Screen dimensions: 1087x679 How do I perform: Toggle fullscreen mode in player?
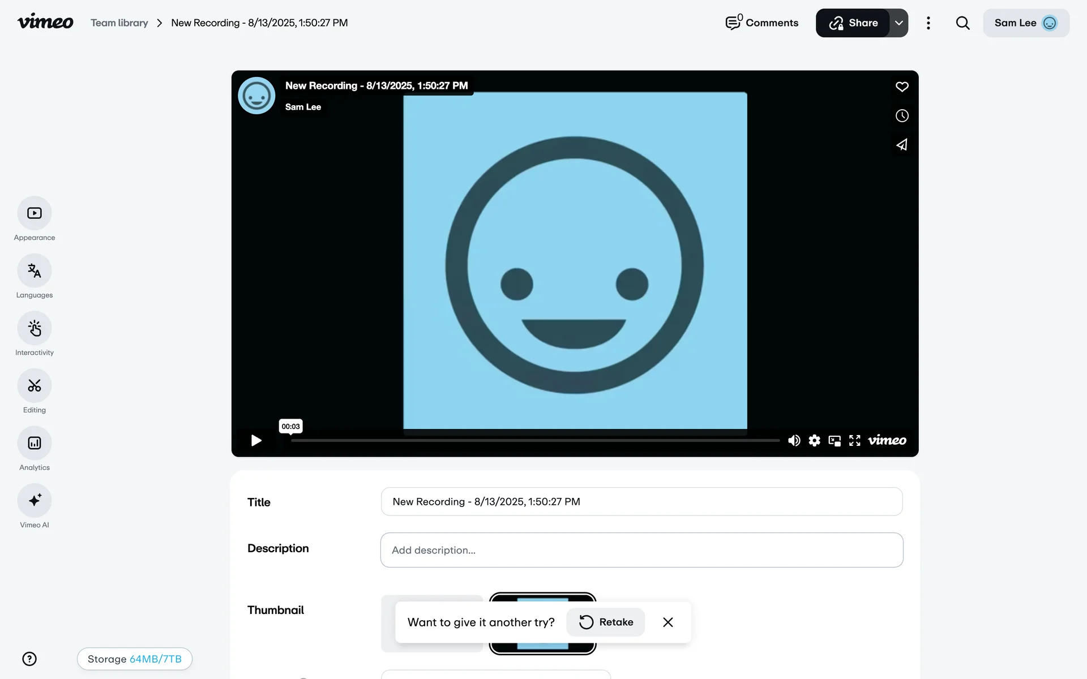[x=855, y=440]
